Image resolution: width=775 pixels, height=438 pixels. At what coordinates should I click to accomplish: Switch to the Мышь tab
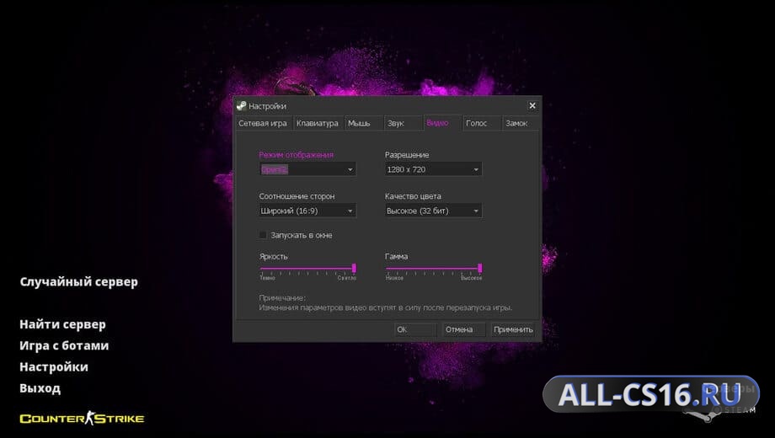point(360,124)
